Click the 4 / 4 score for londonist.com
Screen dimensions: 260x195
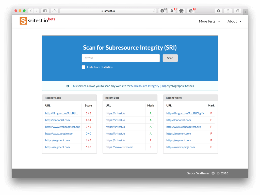[88, 120]
